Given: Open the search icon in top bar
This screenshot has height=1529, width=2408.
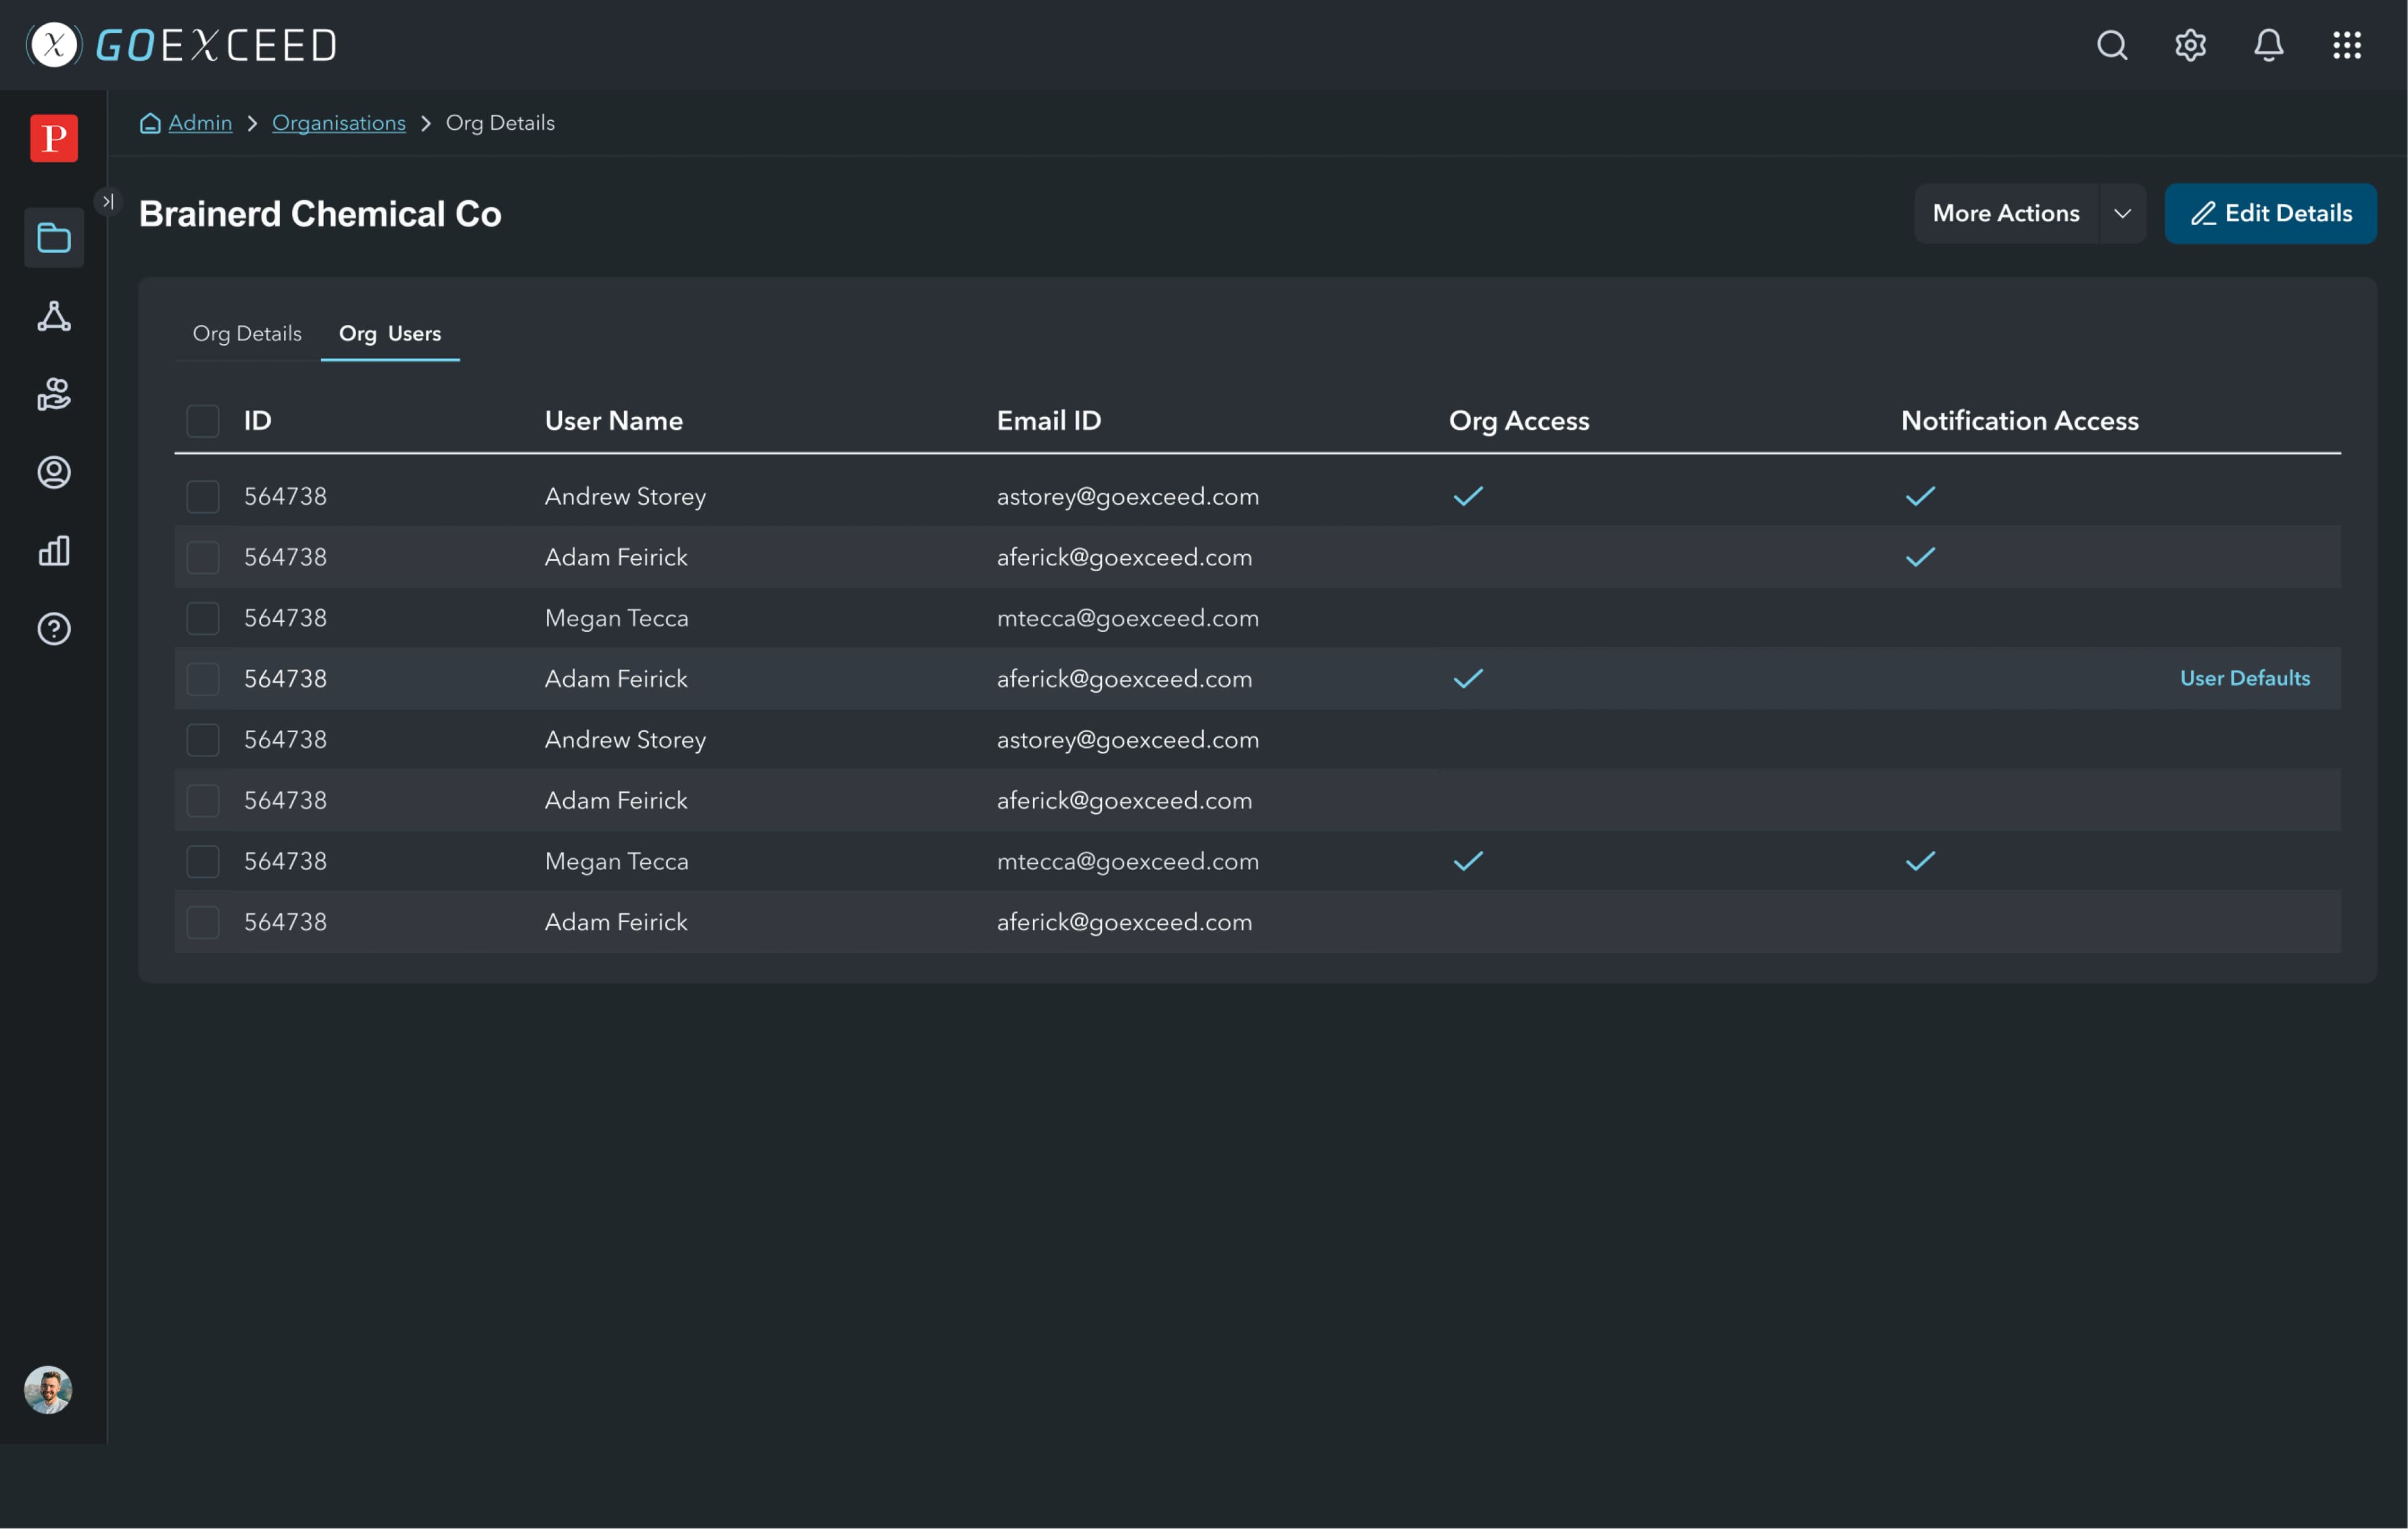Looking at the screenshot, I should tap(2112, 45).
